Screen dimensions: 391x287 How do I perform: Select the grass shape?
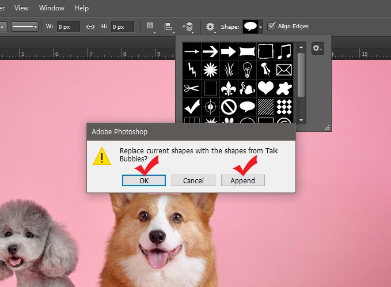(229, 70)
